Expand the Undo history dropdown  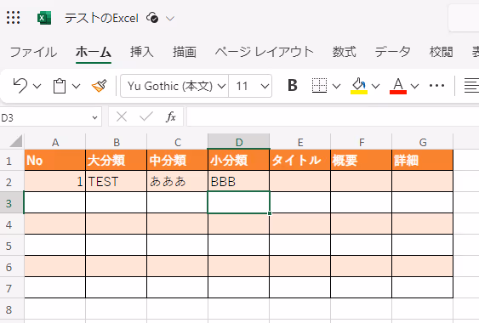[x=37, y=86]
